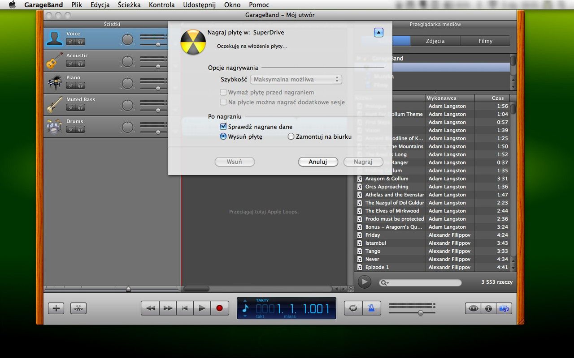
Task: Mute the Muted Bass track
Action: point(71,107)
